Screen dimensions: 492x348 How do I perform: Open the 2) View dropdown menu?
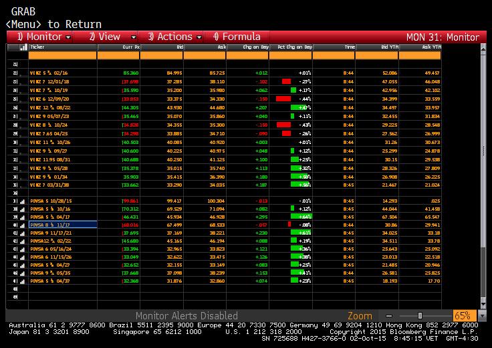112,37
